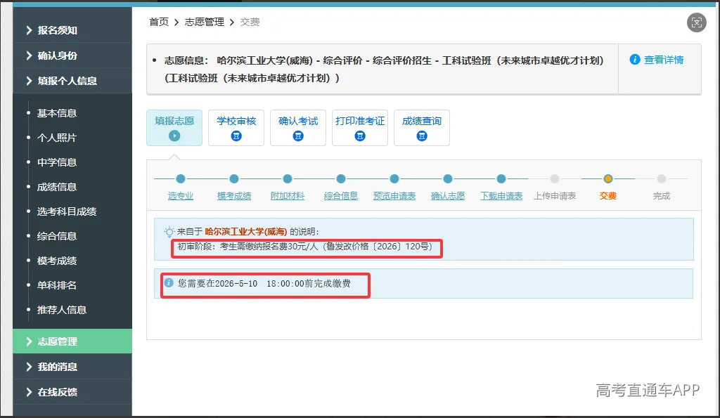Click the 确认志愿 step circle

[x=448, y=179]
